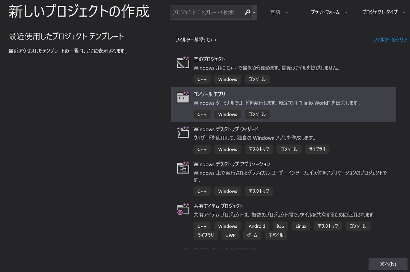This screenshot has width=410, height=272.
Task: Click the デスクトップ tag under 共有アイテム プロジェクト
Action: pyautogui.click(x=328, y=226)
